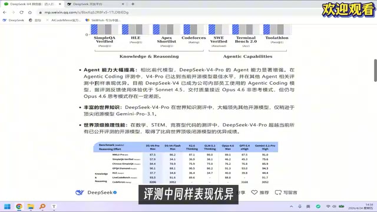Open the orange magnifier search app

(x=42, y=207)
